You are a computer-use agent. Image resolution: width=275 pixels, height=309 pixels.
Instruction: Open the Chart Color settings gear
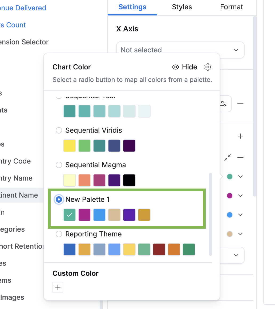pos(208,67)
